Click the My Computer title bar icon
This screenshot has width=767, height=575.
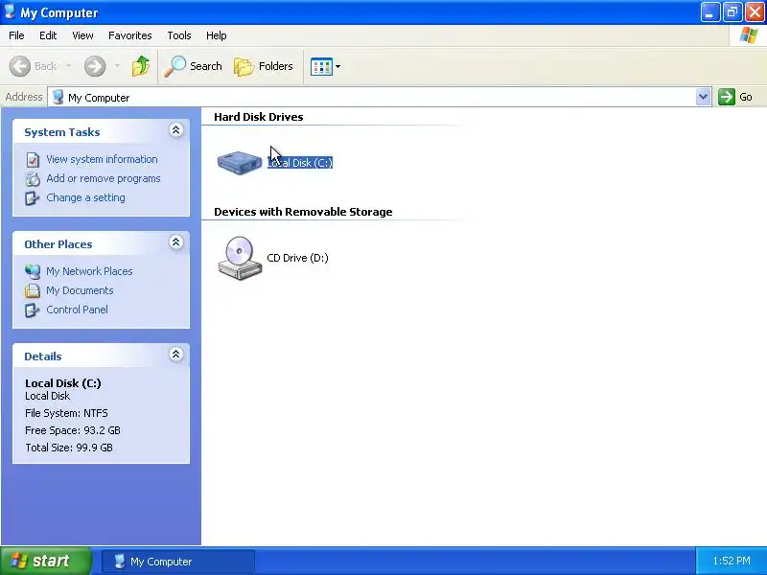10,11
